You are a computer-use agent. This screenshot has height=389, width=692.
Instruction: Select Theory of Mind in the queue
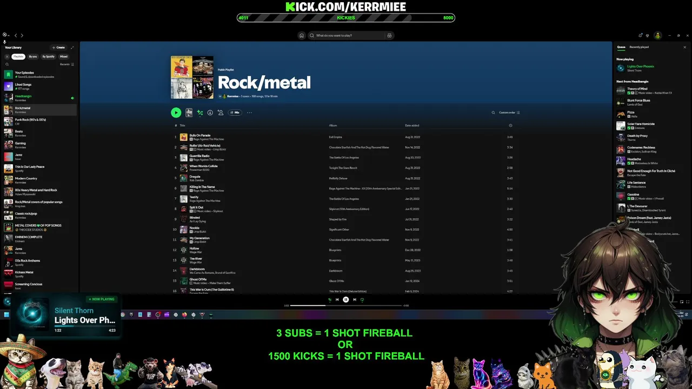point(651,91)
